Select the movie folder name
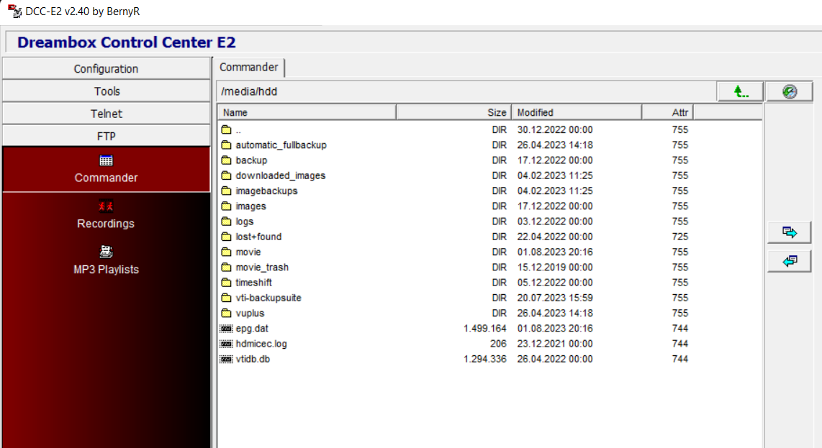Image resolution: width=822 pixels, height=448 pixels. 248,252
